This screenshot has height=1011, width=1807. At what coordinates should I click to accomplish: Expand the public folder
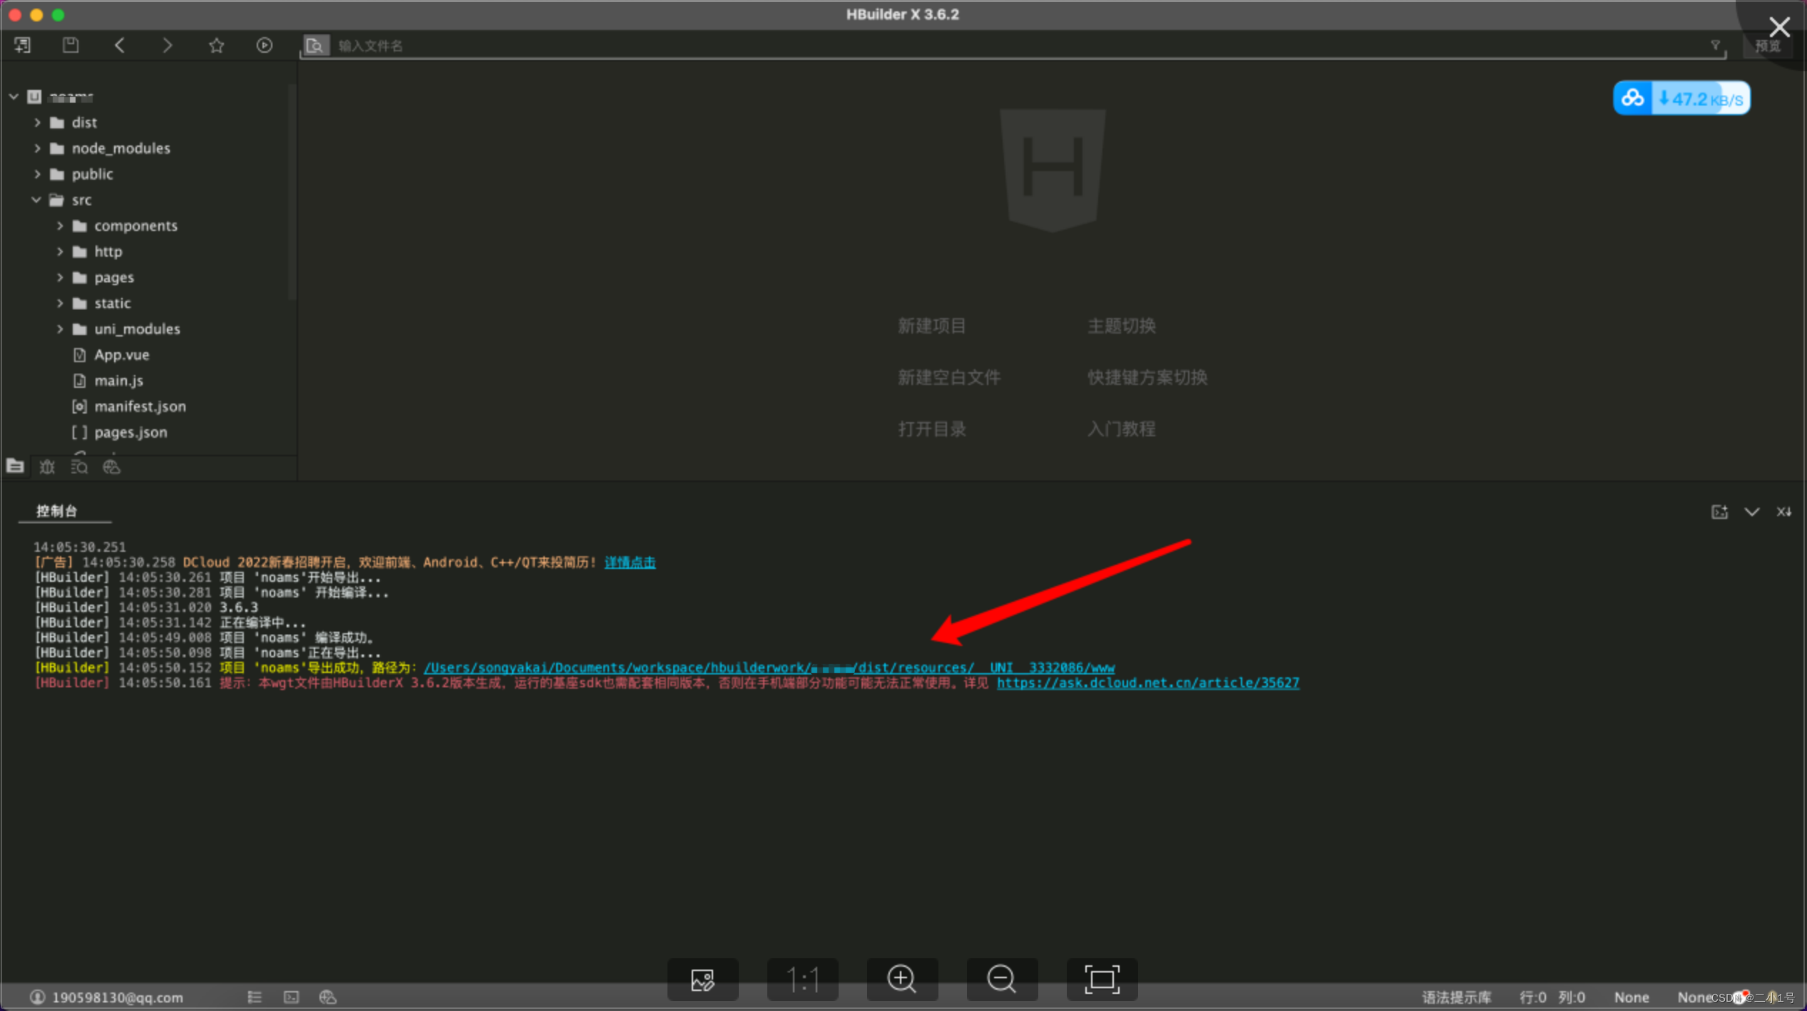tap(37, 174)
